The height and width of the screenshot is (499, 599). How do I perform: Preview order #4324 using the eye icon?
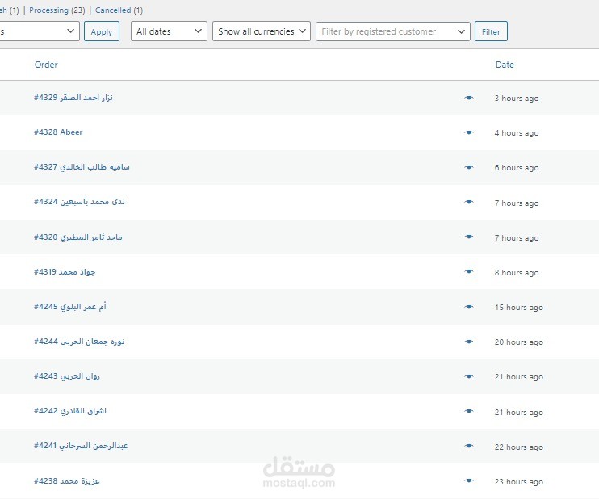pos(469,202)
